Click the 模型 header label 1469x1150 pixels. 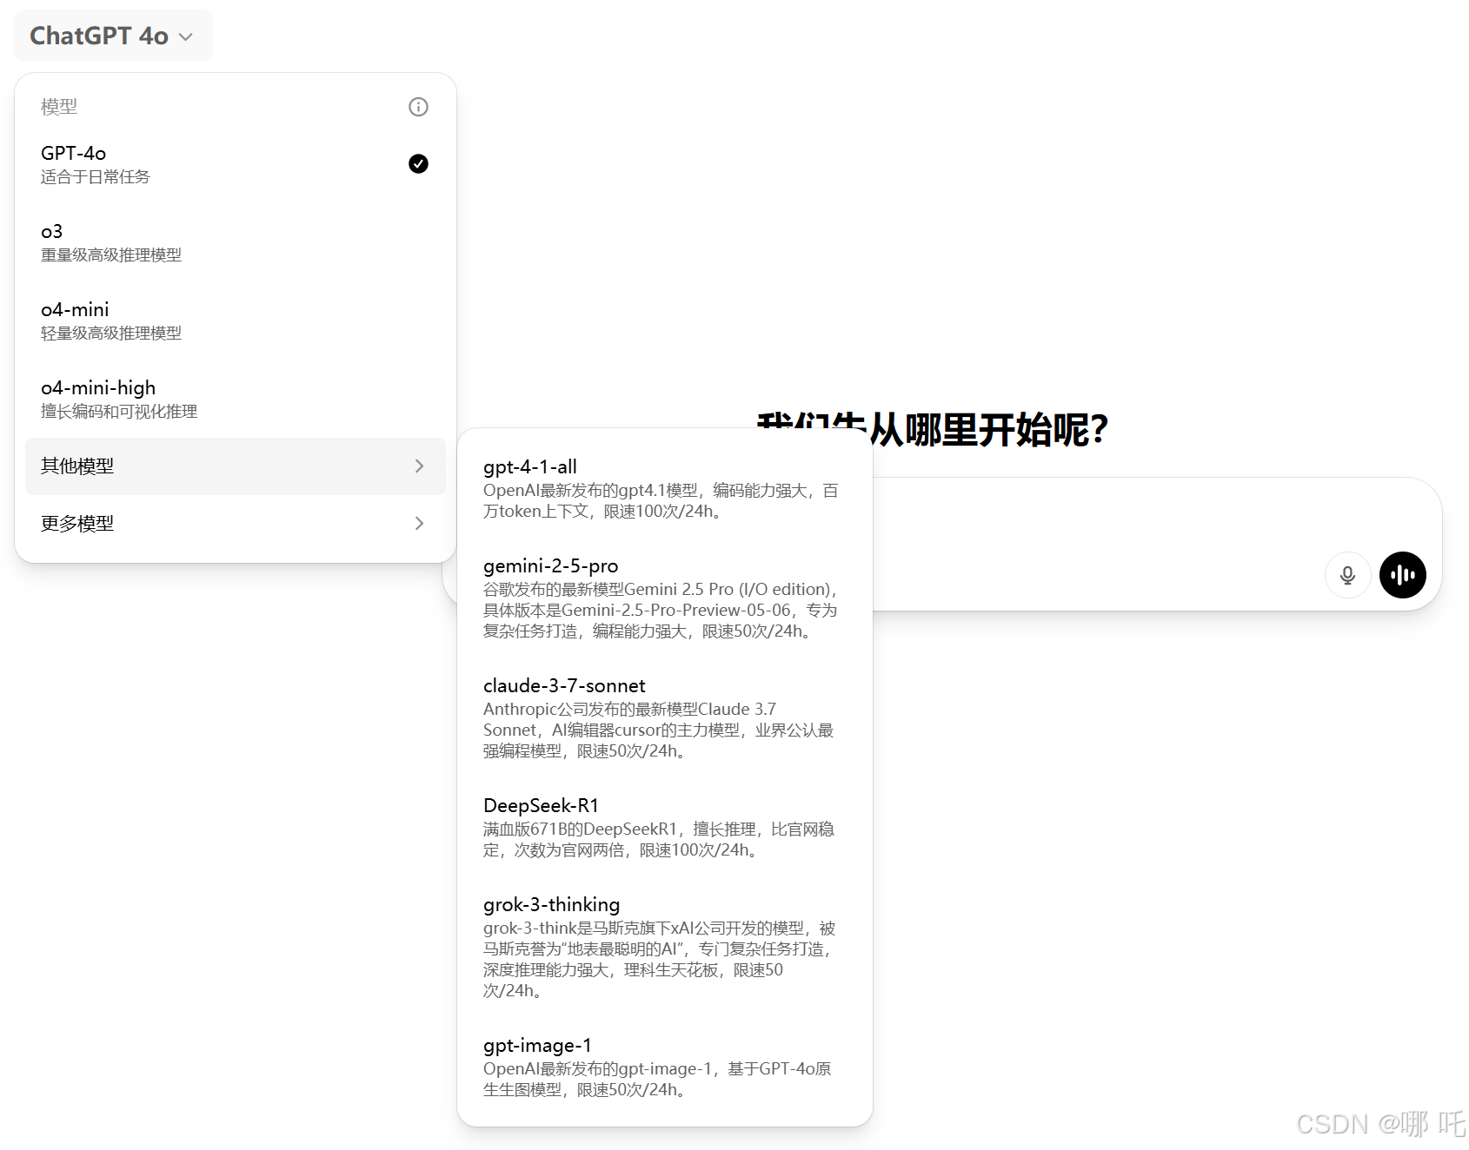pyautogui.click(x=59, y=107)
